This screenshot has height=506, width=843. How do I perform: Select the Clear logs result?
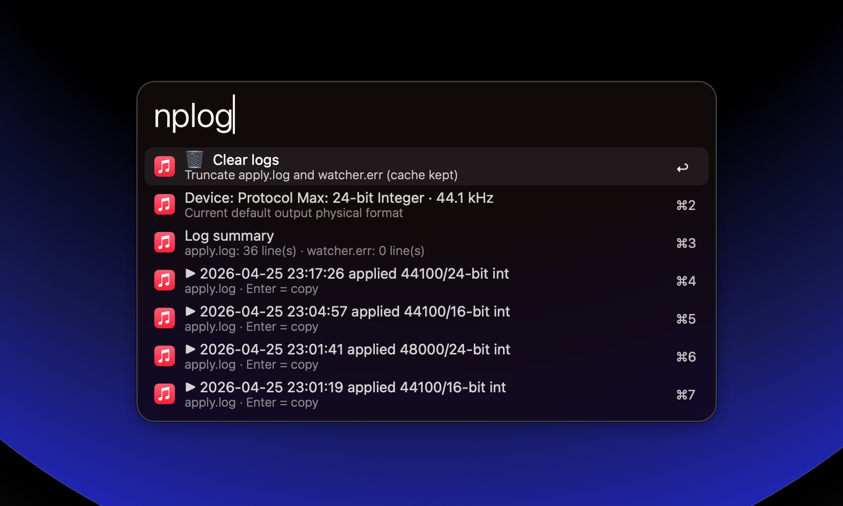coord(427,166)
